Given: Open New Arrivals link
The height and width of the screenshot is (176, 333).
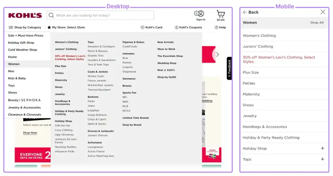Looking at the screenshot, I should click(x=166, y=42).
